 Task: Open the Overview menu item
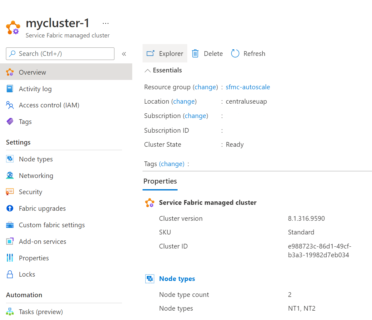pos(66,72)
